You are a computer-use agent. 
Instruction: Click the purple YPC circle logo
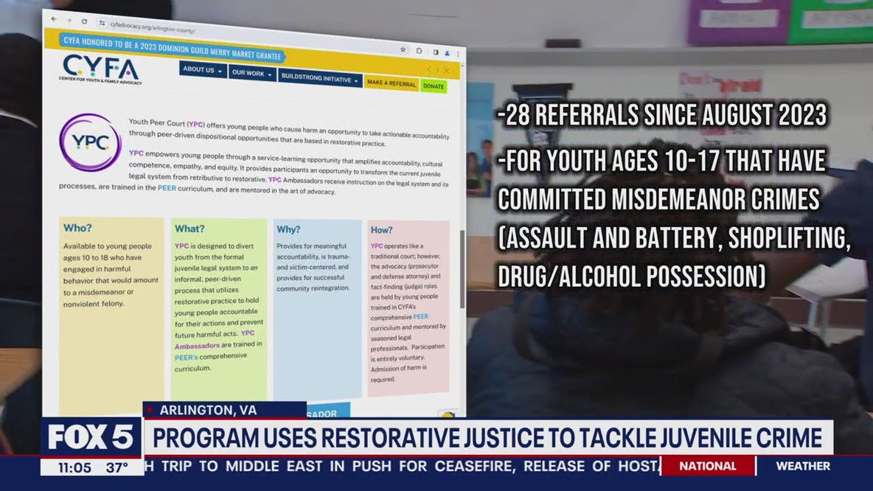[x=90, y=142]
